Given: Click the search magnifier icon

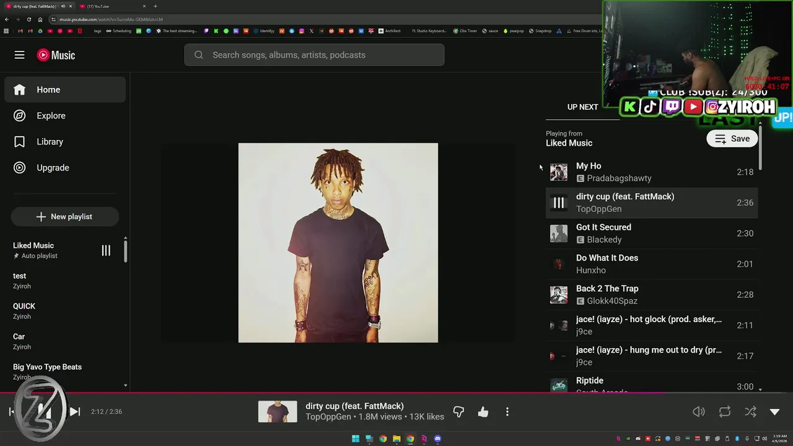Looking at the screenshot, I should pos(199,55).
